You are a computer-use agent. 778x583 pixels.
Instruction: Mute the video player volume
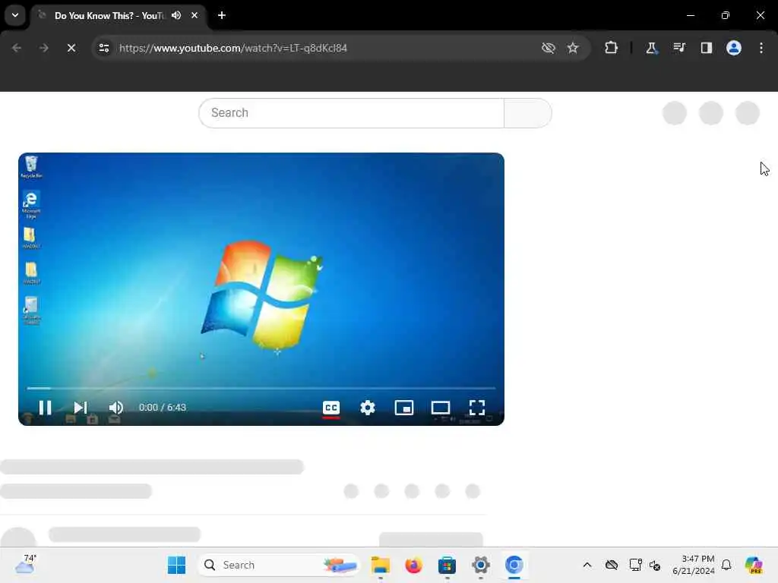coord(115,408)
